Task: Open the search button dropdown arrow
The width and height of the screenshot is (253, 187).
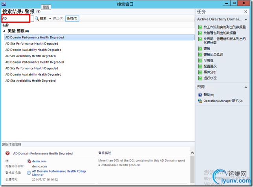Action: pos(50,19)
